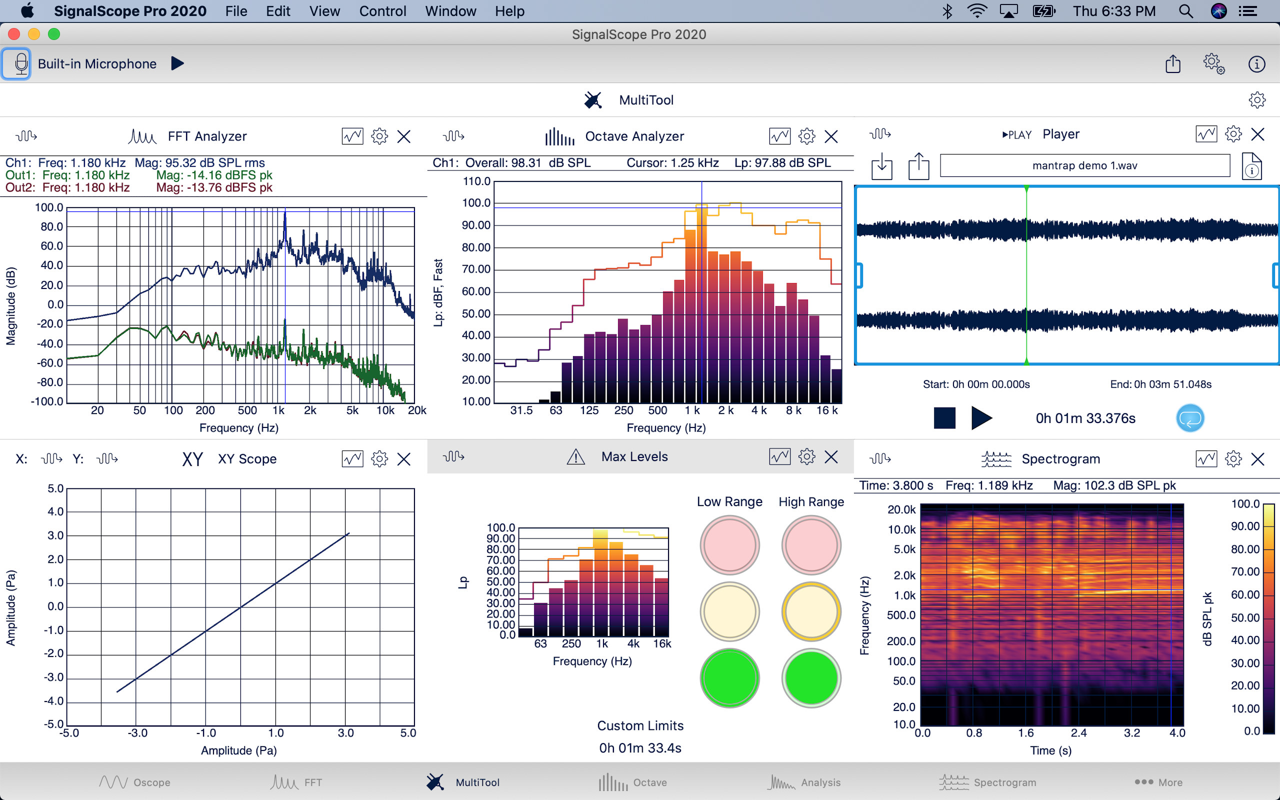Open Spectrogram settings gear
Image resolution: width=1280 pixels, height=800 pixels.
coord(1233,458)
